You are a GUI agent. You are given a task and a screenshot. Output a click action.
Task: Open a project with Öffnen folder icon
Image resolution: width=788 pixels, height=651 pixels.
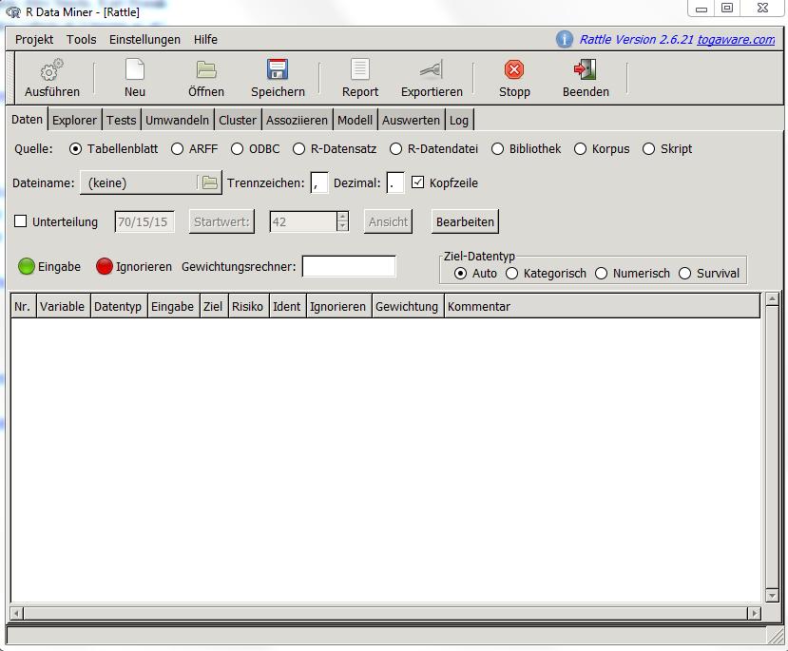[x=206, y=69]
